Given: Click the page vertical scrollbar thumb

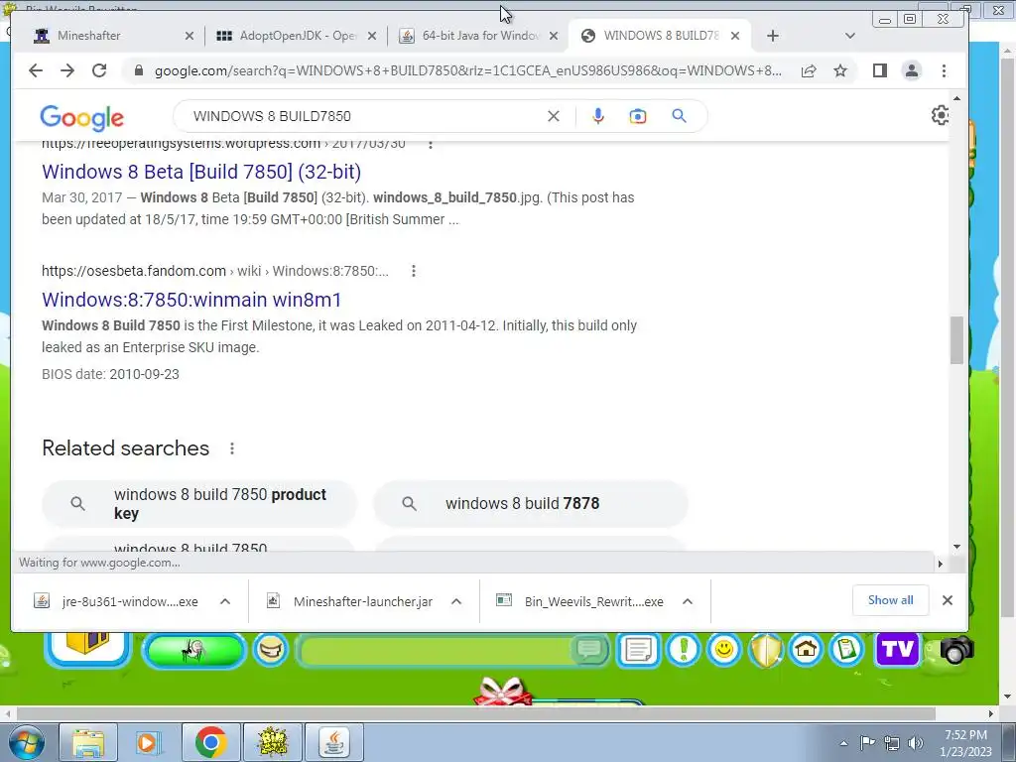Looking at the screenshot, I should pyautogui.click(x=957, y=341).
